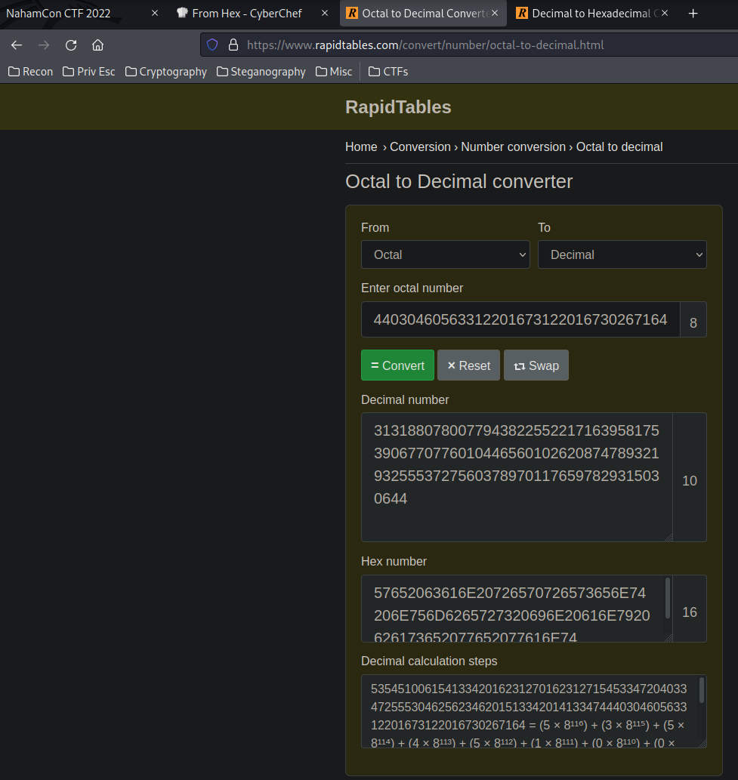Click the Octal to decimal breadcrumb
Image resolution: width=738 pixels, height=780 pixels.
pyautogui.click(x=619, y=146)
